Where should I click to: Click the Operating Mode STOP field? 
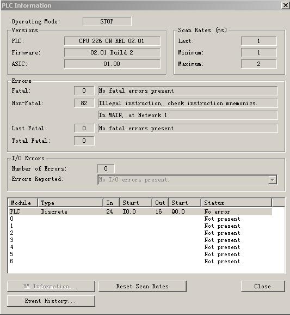(x=107, y=21)
